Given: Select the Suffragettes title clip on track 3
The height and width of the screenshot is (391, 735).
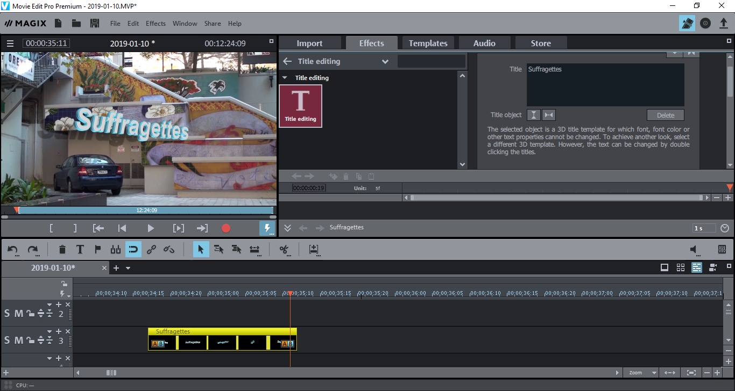Looking at the screenshot, I should click(x=222, y=339).
